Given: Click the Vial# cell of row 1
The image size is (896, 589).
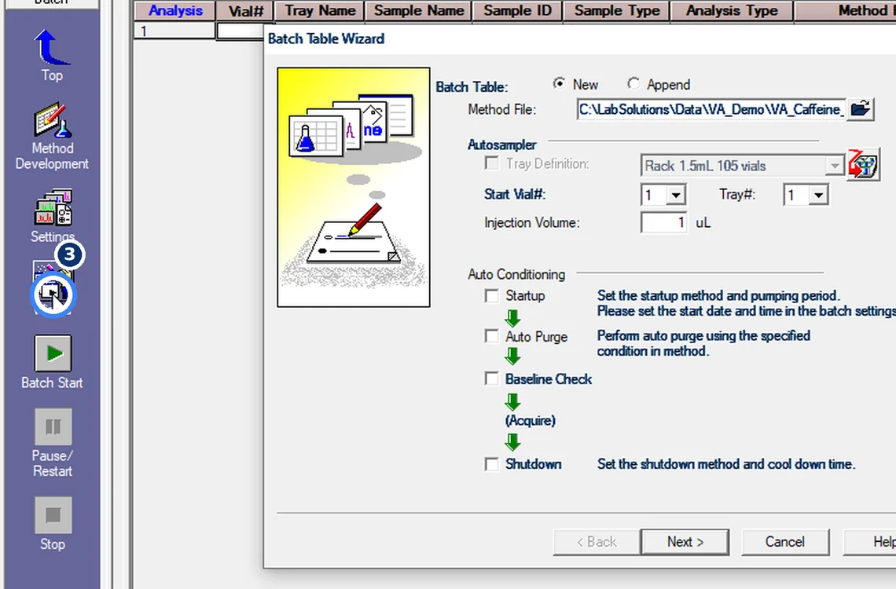Looking at the screenshot, I should (241, 31).
